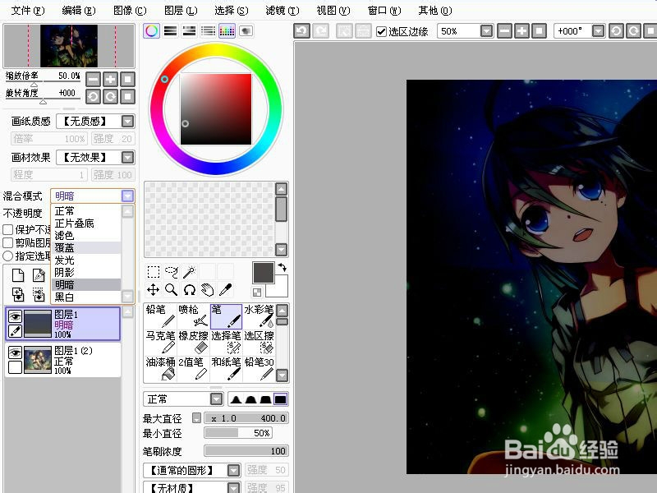Select the move layer tool

coord(154,290)
